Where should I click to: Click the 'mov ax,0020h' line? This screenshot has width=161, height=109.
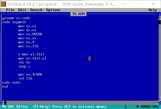click(30, 34)
